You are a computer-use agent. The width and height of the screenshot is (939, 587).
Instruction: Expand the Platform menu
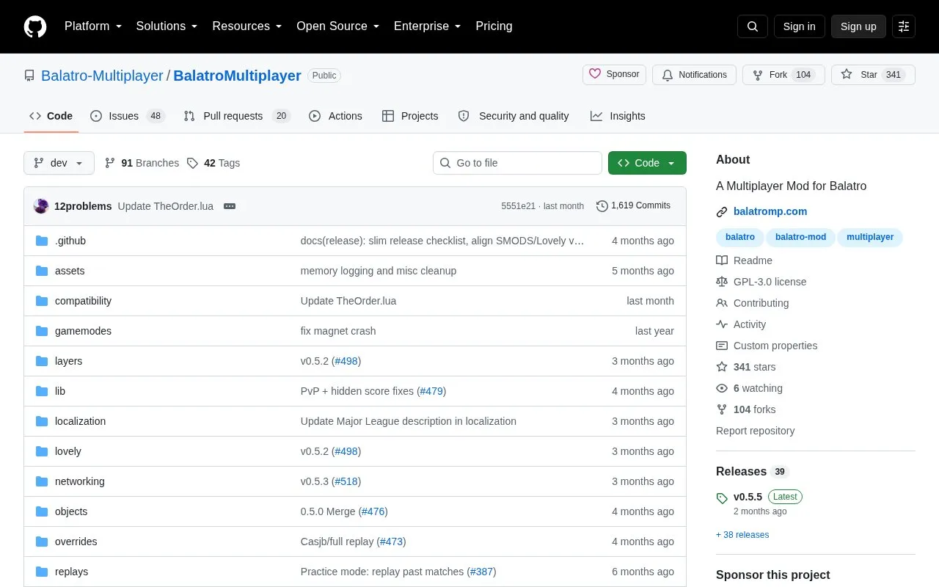pos(93,26)
